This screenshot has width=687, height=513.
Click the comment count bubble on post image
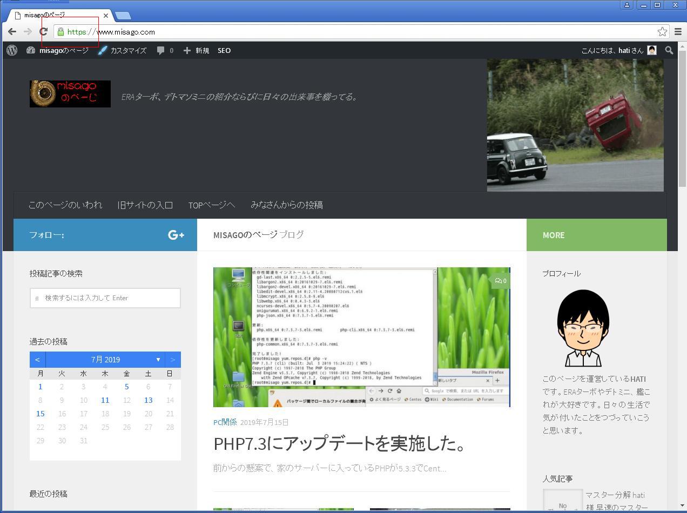[501, 281]
